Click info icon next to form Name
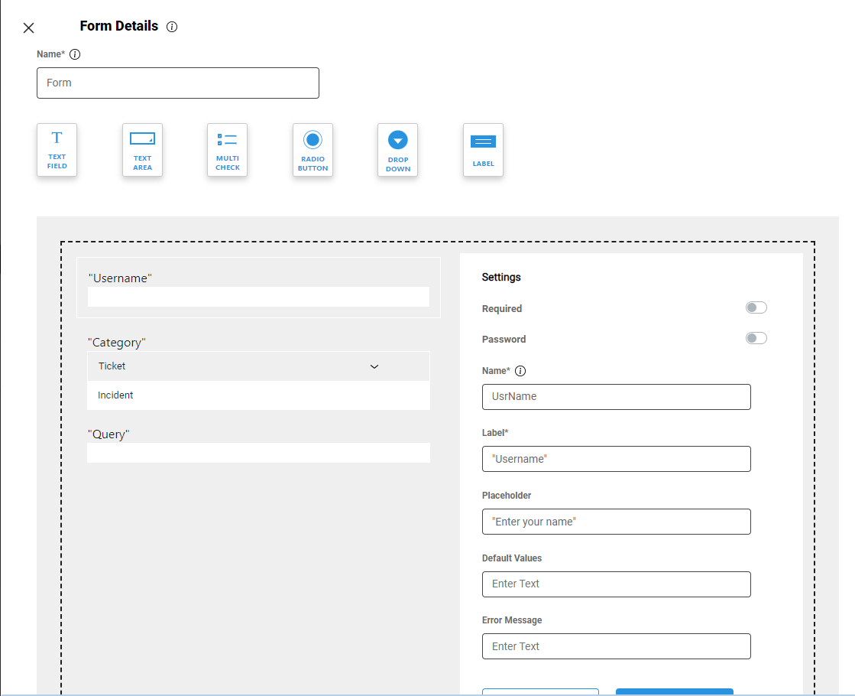Image resolution: width=855 pixels, height=696 pixels. (x=75, y=54)
